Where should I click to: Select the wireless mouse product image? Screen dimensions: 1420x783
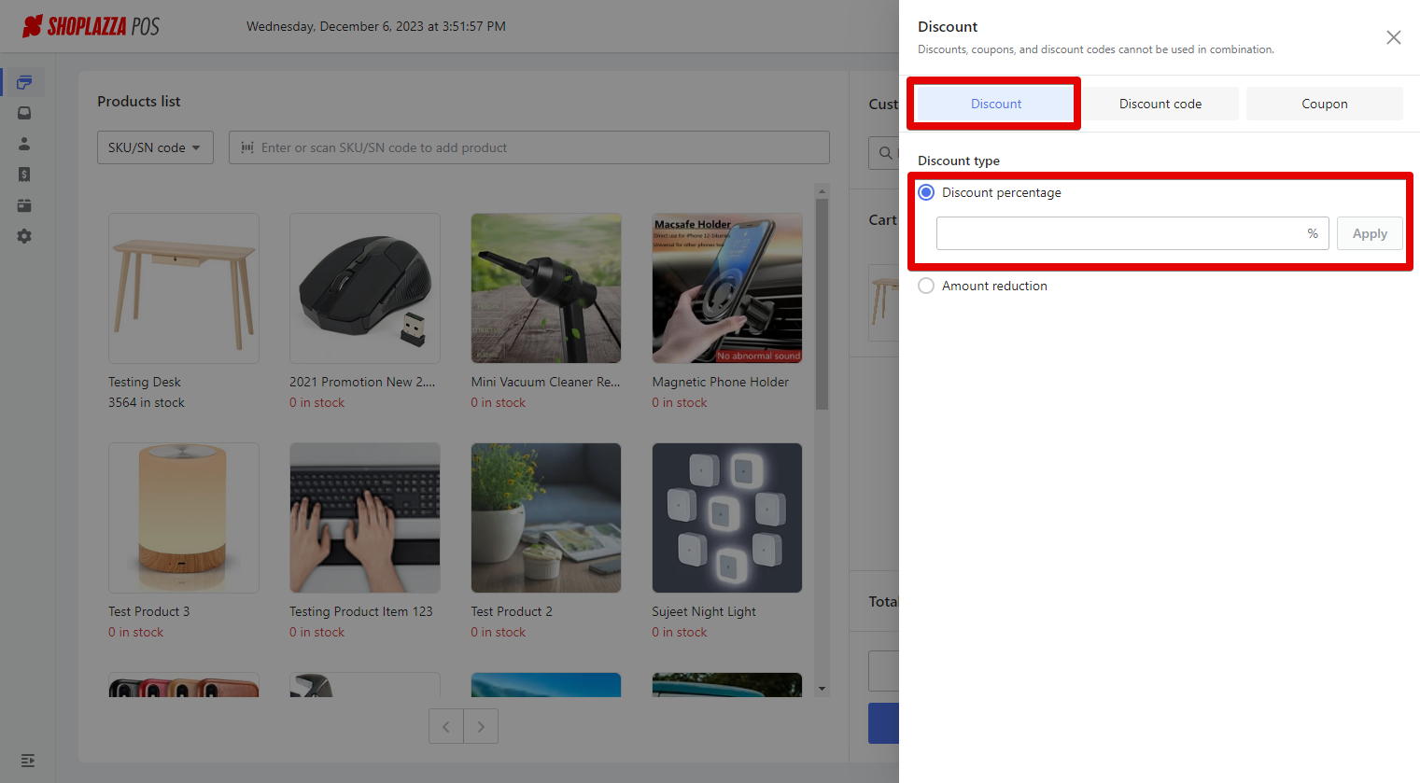click(x=365, y=288)
